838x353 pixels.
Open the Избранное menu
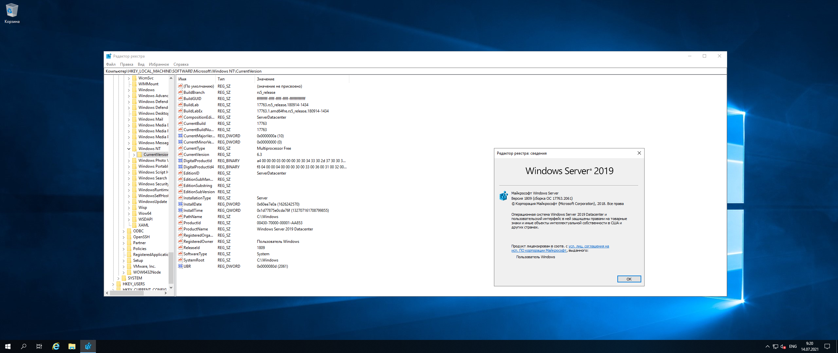click(x=159, y=64)
